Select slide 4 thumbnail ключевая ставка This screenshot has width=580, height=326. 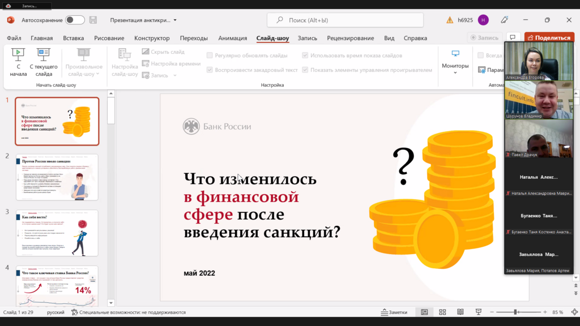click(57, 286)
